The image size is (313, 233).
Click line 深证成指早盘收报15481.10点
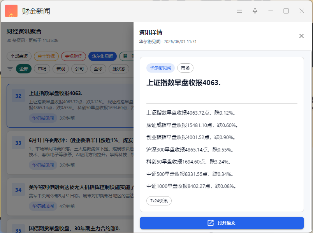pyautogui.click(x=192, y=125)
